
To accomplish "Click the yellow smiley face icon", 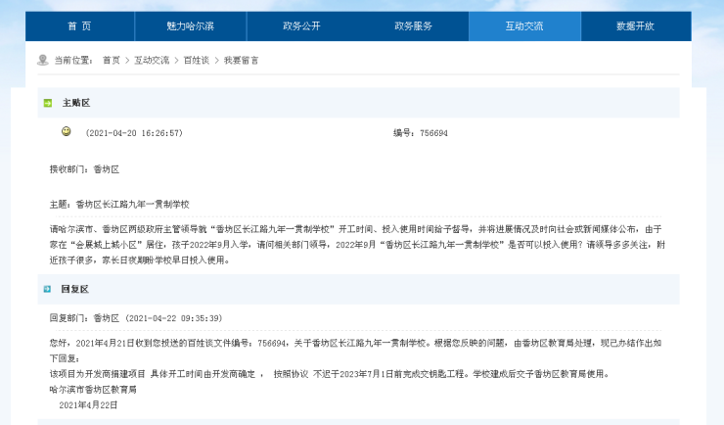I will [x=67, y=132].
